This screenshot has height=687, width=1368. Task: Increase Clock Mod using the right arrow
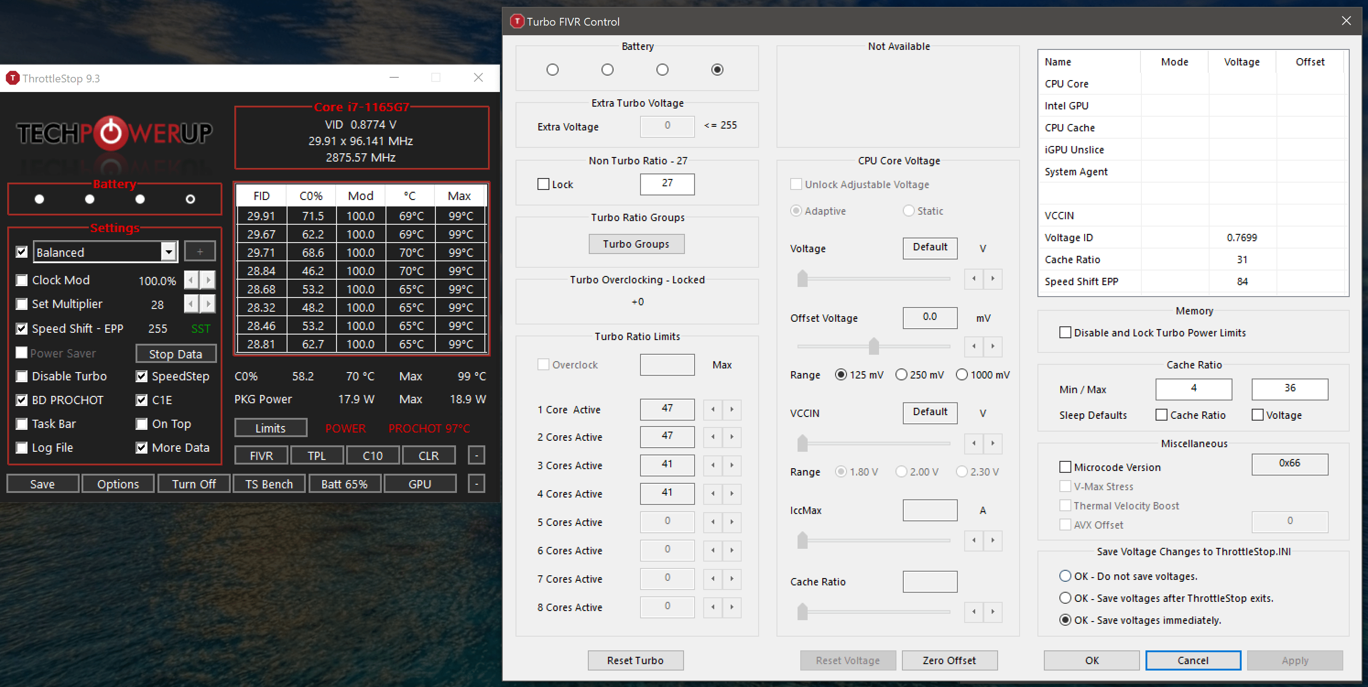tap(208, 280)
